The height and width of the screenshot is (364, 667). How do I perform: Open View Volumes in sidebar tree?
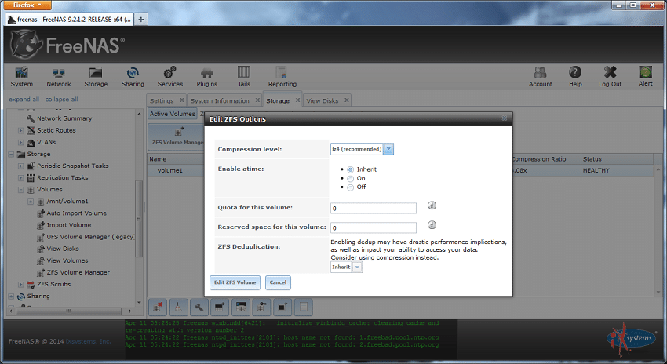tap(67, 260)
